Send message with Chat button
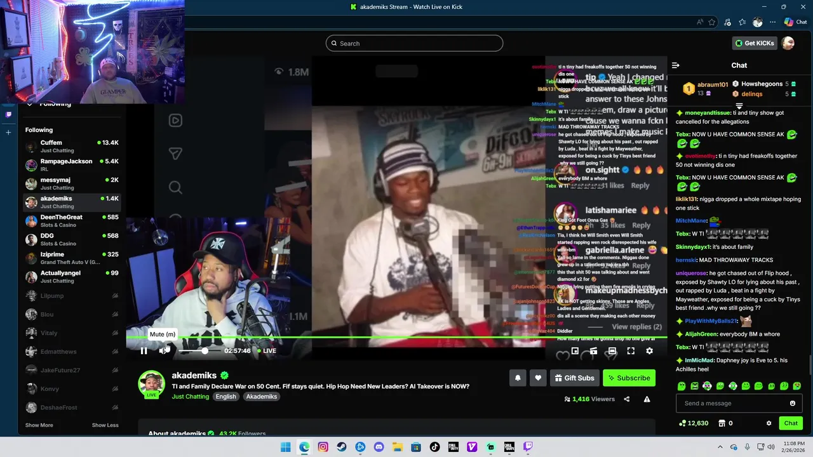Viewport: 813px width, 457px height. [x=791, y=423]
